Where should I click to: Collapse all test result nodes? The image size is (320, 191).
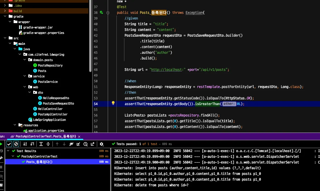point(48,144)
